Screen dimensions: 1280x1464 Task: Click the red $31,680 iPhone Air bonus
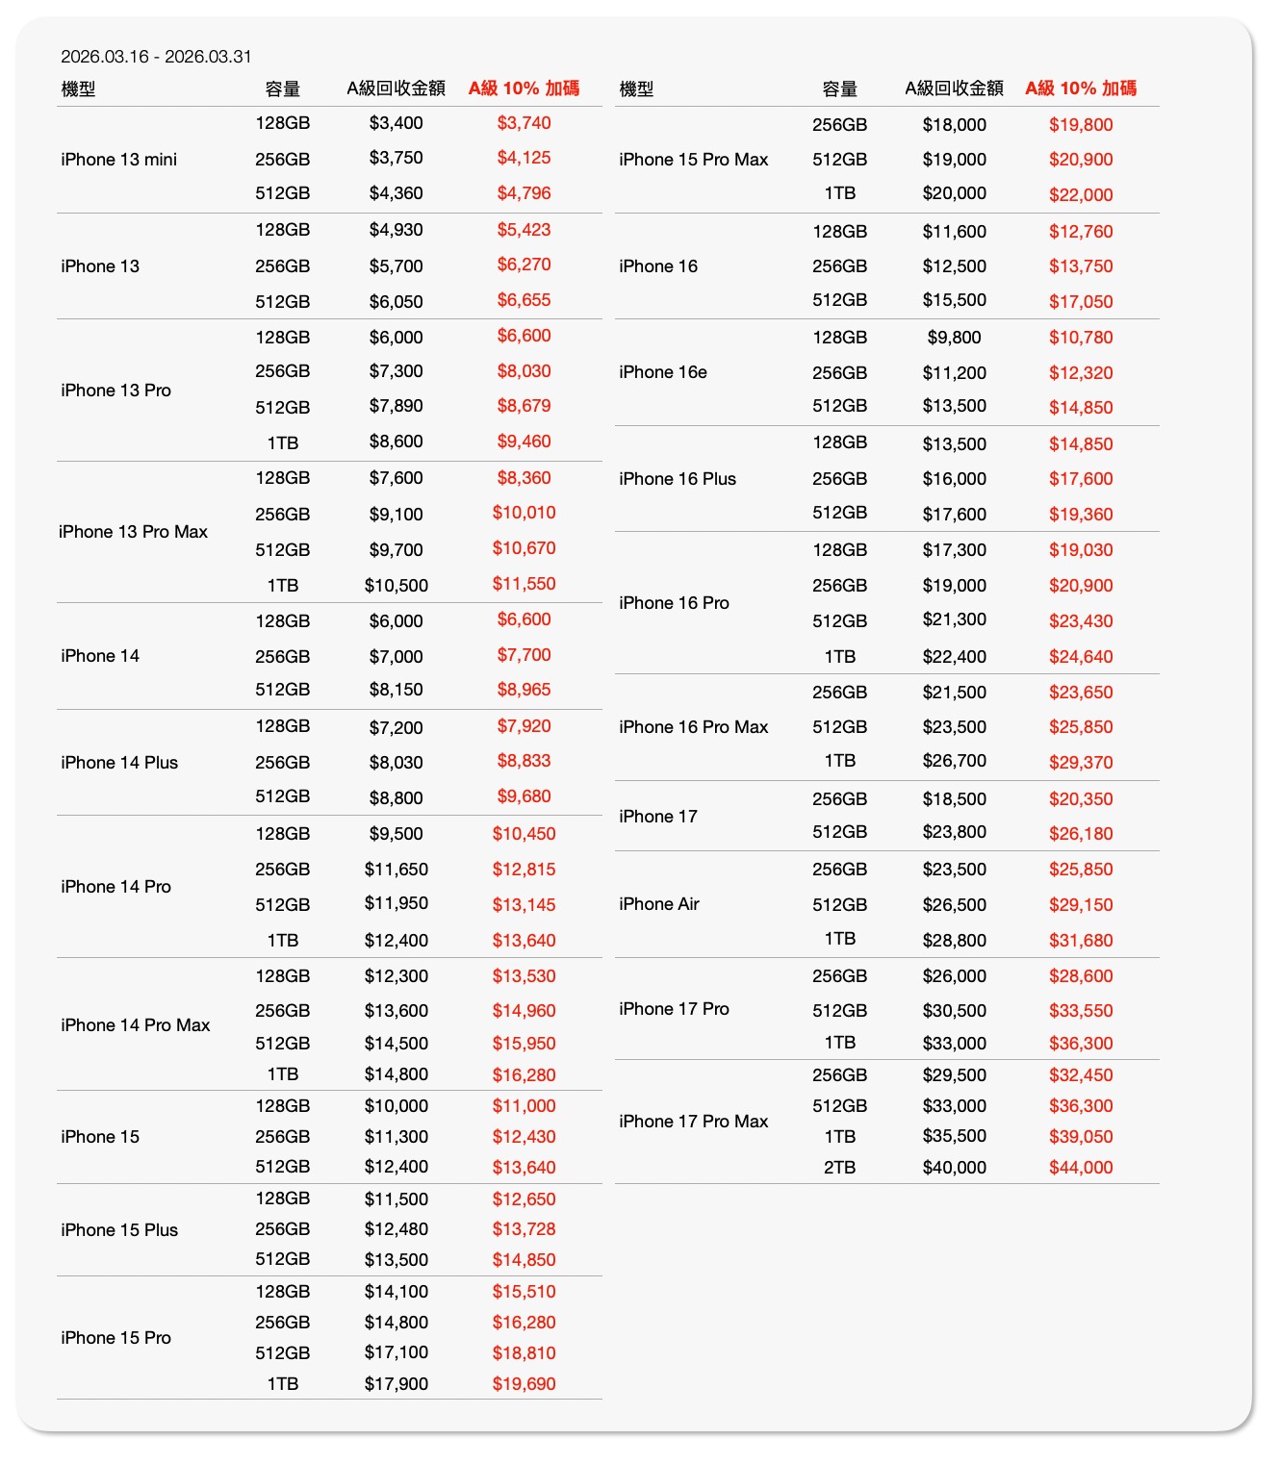(1081, 941)
